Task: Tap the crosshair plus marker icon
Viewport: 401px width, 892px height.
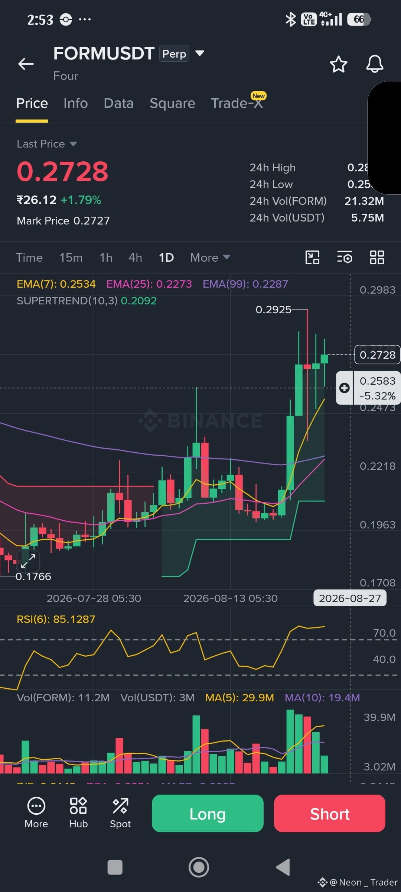Action: point(344,388)
